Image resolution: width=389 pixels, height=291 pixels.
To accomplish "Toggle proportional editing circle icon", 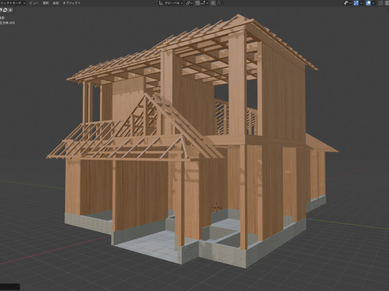I will tap(213, 3).
